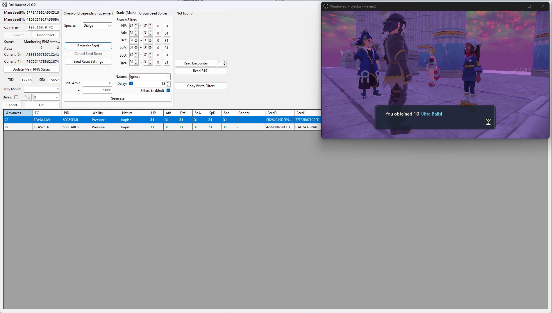This screenshot has width=552, height=313.
Task: Set HP filter to 0 with the 0 button
Action: tap(158, 26)
